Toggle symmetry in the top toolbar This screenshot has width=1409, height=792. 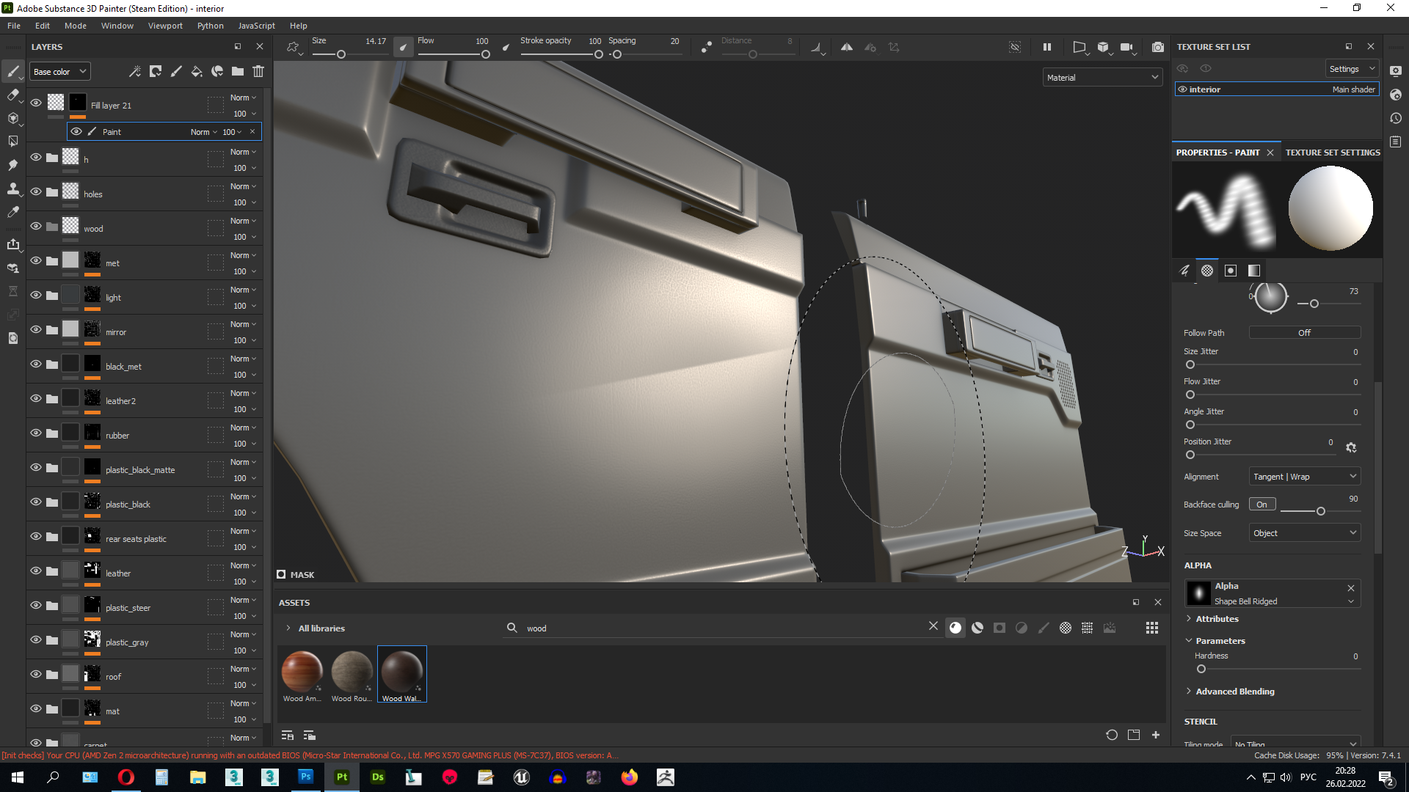tap(847, 47)
